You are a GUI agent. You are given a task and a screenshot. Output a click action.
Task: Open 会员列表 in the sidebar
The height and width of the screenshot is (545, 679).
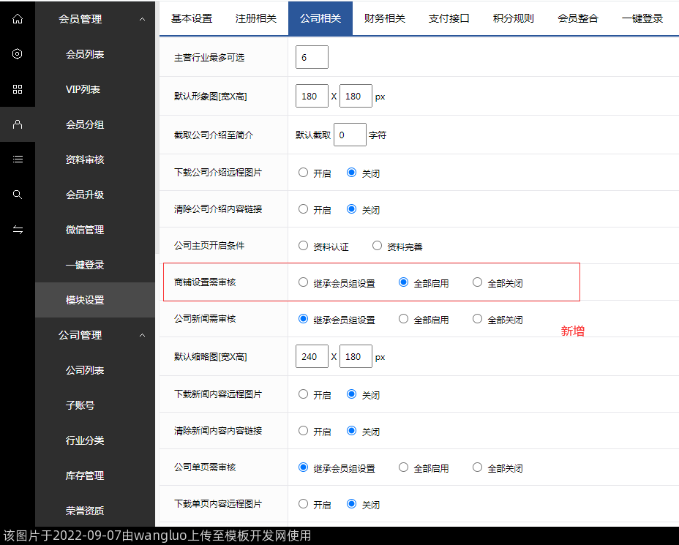coord(85,54)
